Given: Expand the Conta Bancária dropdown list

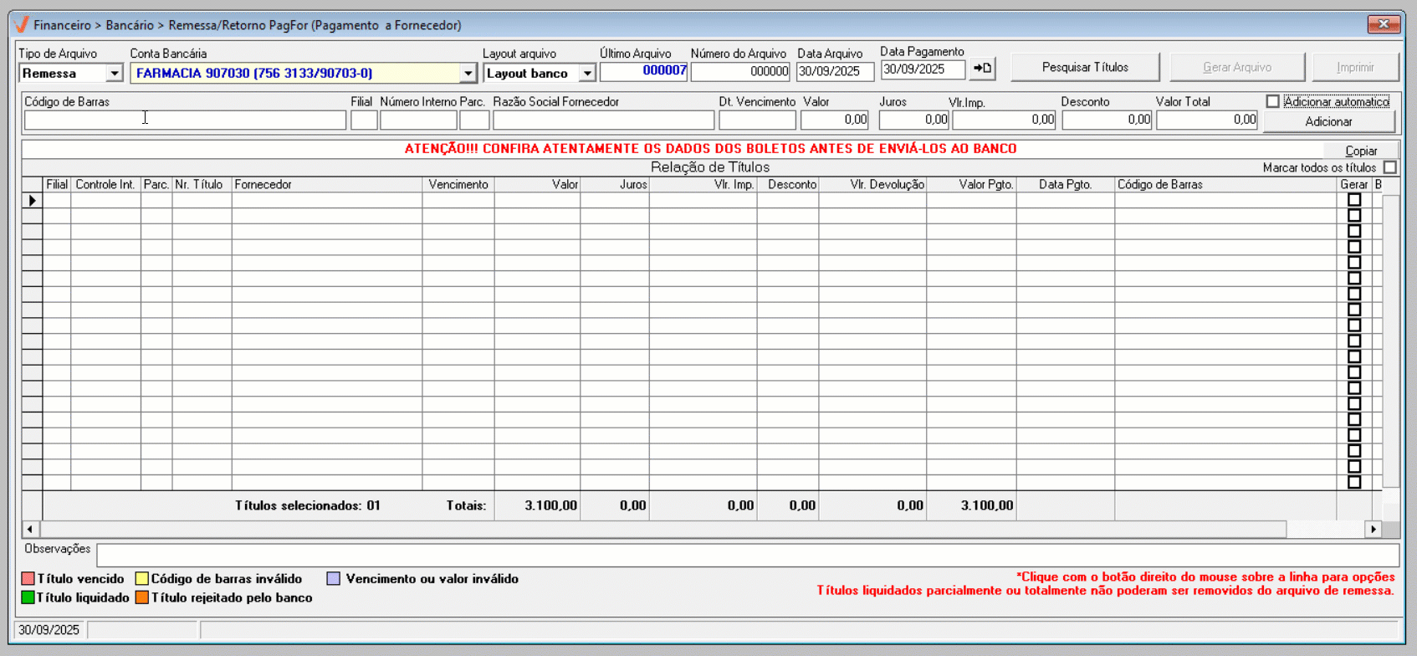Looking at the screenshot, I should (x=468, y=74).
